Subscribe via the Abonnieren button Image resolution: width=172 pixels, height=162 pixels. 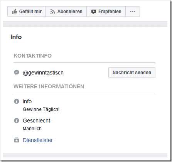pos(66,12)
